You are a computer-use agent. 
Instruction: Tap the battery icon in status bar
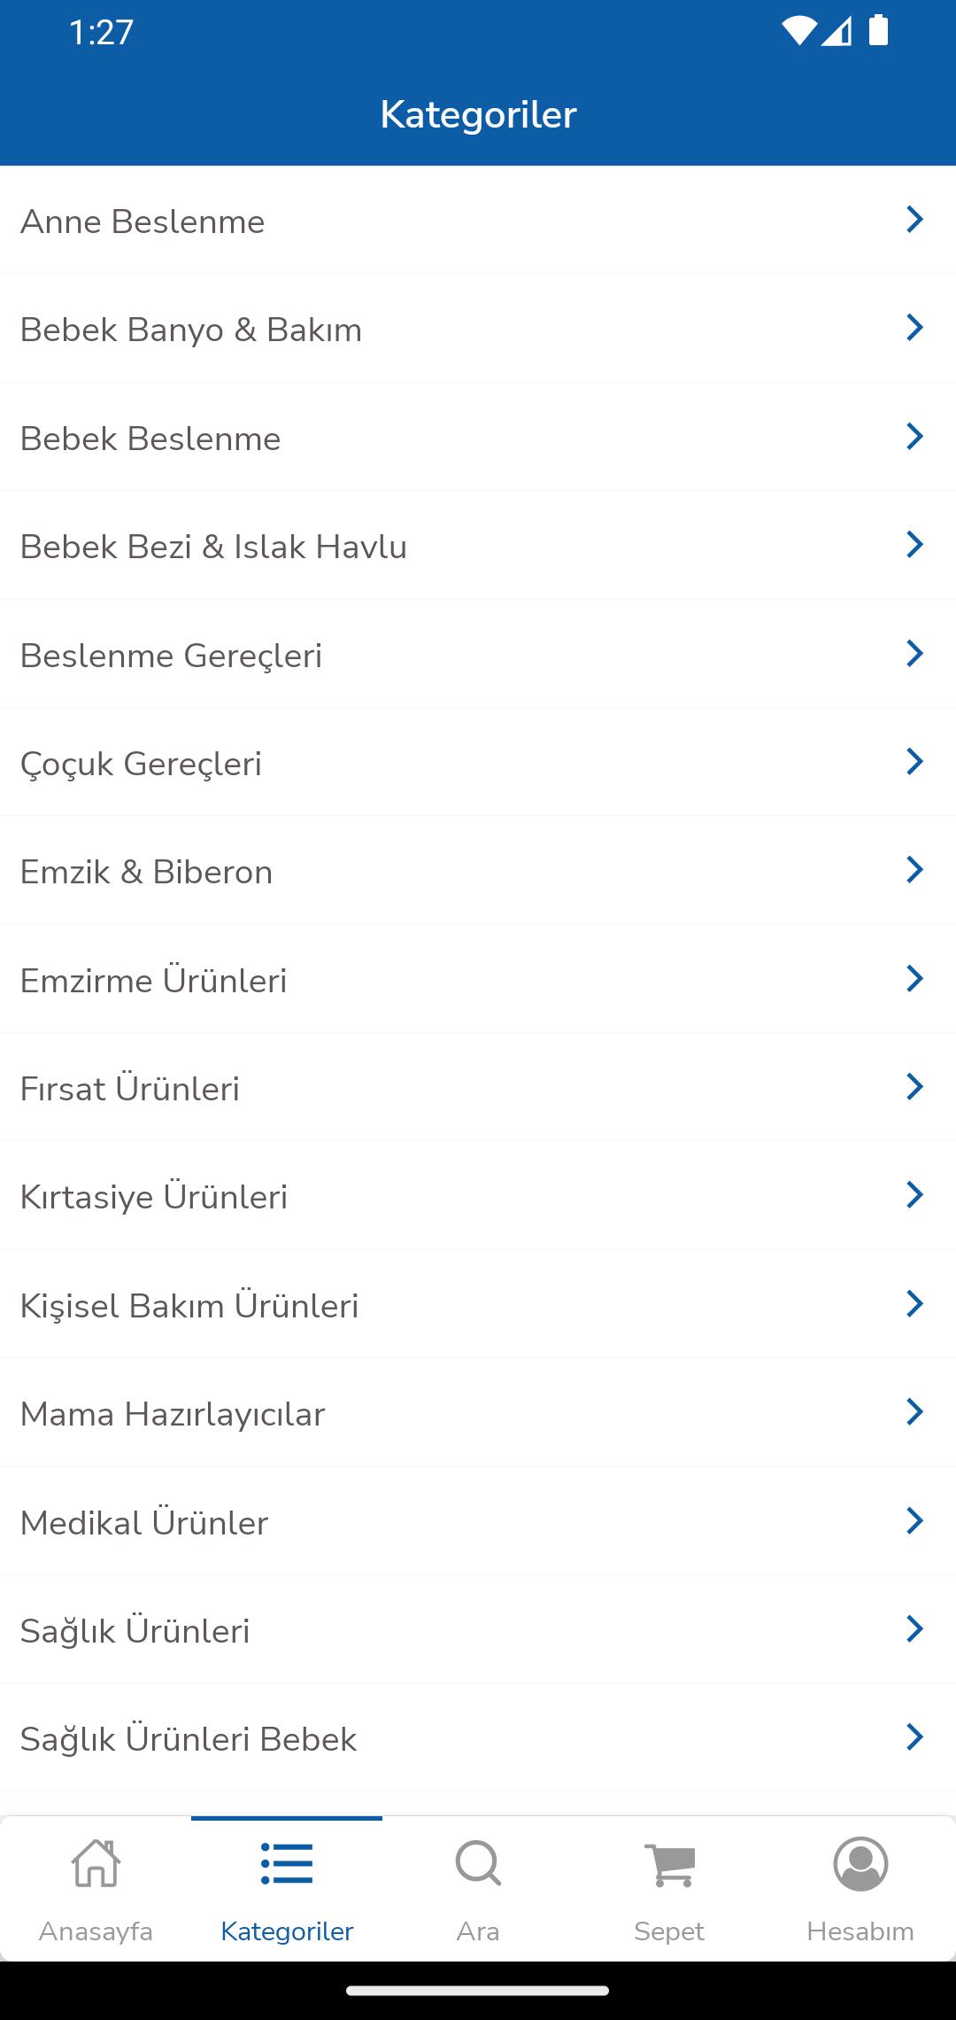coord(878,30)
